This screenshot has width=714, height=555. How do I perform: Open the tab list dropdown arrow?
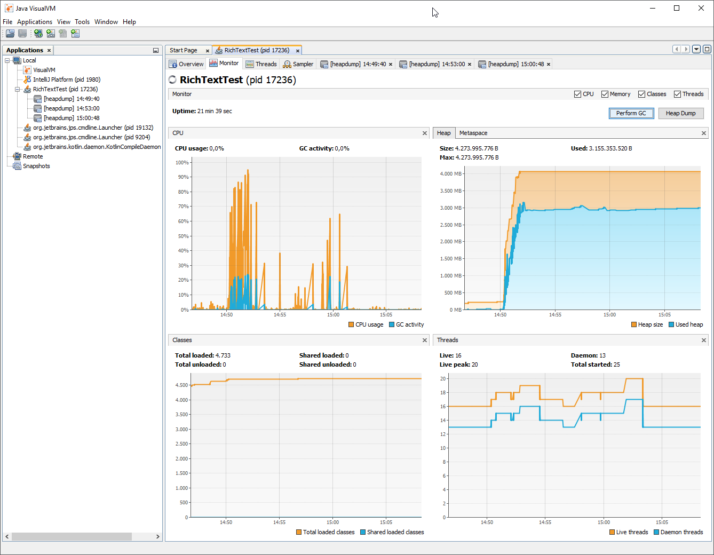696,49
